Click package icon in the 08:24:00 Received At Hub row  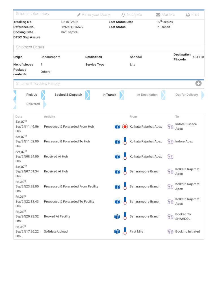click(x=117, y=156)
